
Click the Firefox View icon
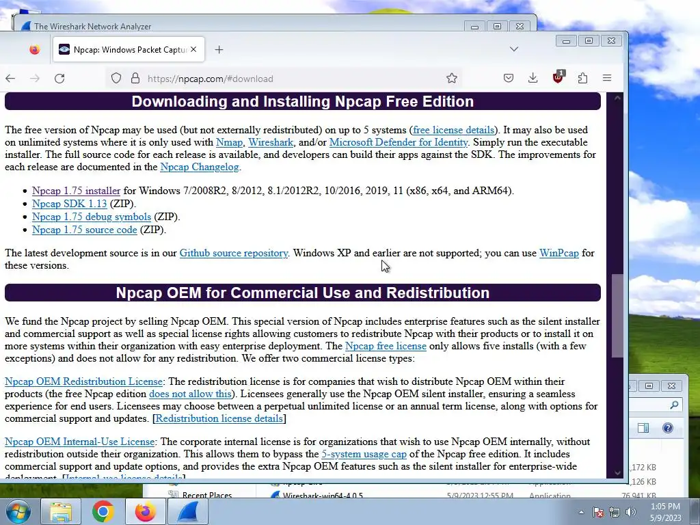(34, 49)
